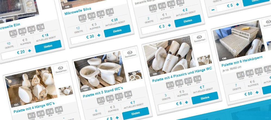Viewport: 271px width, 120px height.
Task: Place bid on Mikrowelle Elin with Bieten
Action: pos(48,46)
